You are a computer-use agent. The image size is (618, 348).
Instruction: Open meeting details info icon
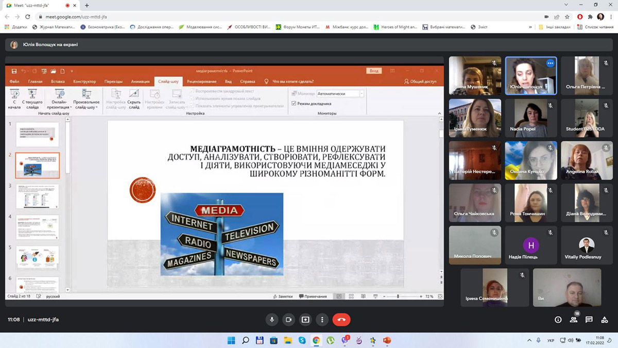pyautogui.click(x=558, y=320)
